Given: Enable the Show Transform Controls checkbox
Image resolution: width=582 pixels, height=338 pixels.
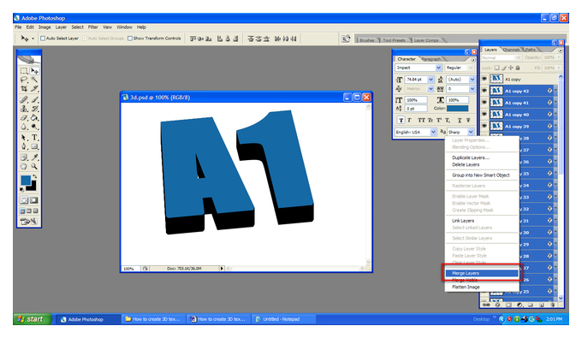Looking at the screenshot, I should coord(130,39).
